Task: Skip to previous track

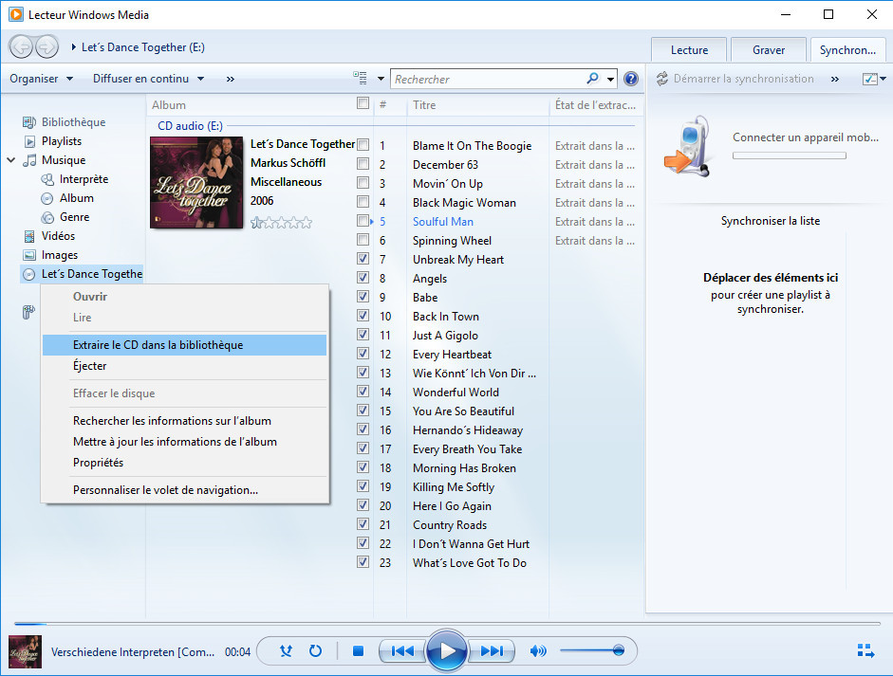Action: [402, 650]
